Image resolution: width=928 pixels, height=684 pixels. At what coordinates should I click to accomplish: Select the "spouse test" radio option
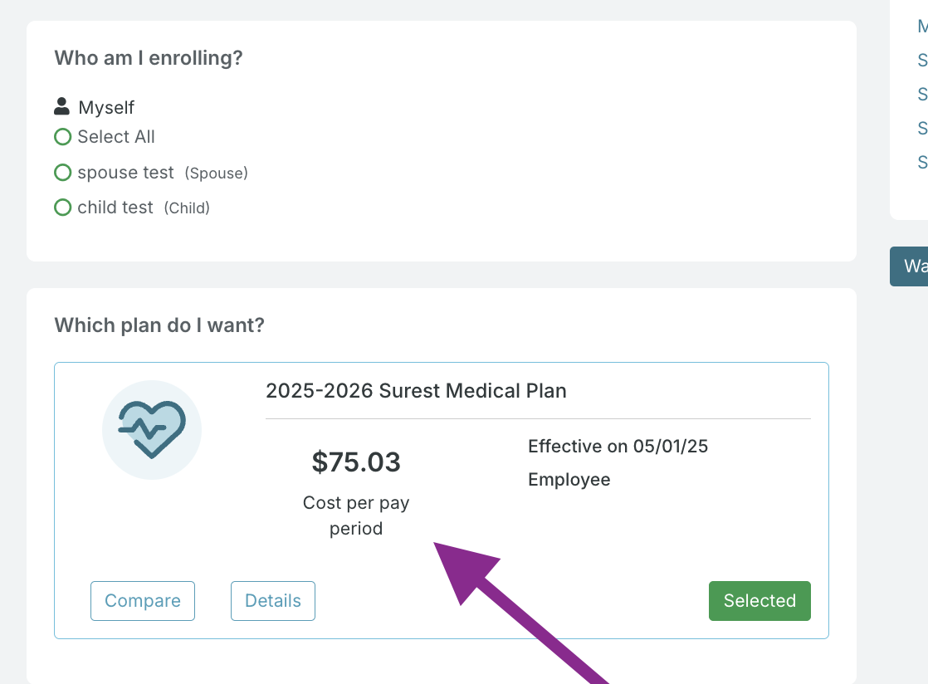pos(62,173)
